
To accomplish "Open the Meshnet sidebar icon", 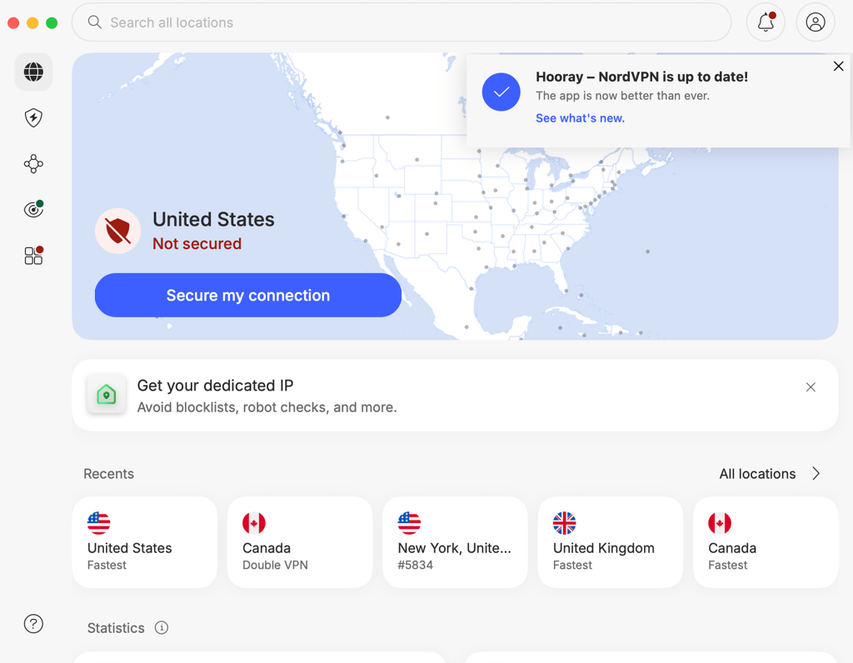I will tap(33, 164).
